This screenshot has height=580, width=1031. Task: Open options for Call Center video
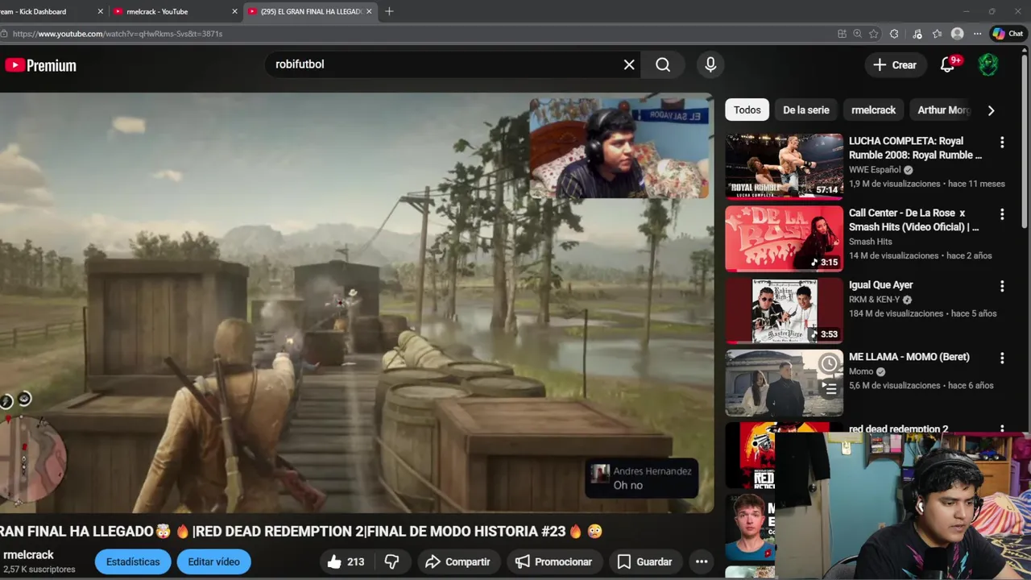(1002, 214)
